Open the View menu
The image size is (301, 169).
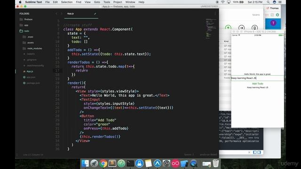[87, 2]
